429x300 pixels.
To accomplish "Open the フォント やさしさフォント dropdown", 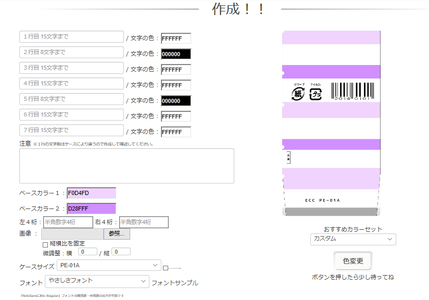I will click(97, 281).
